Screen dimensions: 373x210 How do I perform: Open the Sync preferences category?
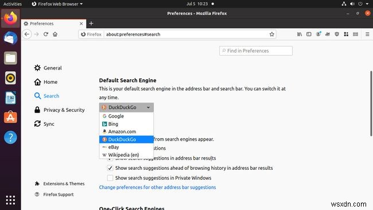(x=44, y=124)
